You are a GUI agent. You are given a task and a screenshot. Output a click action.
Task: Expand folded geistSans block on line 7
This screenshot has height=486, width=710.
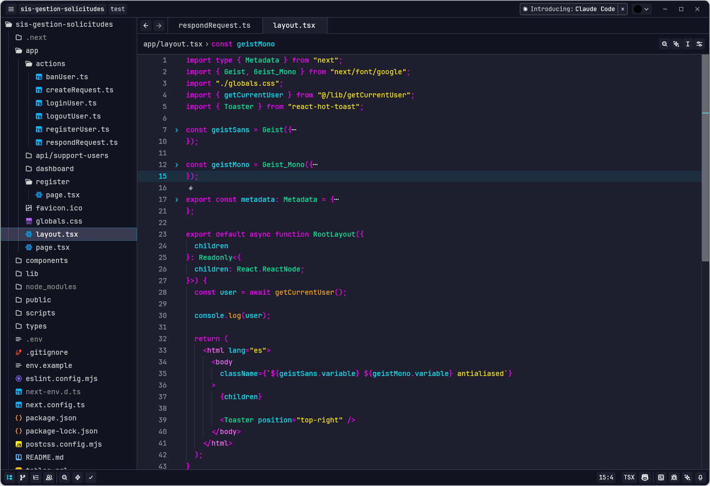pyautogui.click(x=177, y=130)
